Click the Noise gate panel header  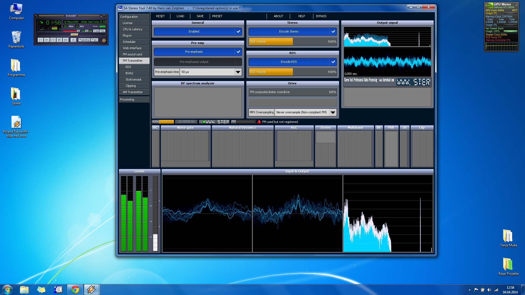coord(185,128)
